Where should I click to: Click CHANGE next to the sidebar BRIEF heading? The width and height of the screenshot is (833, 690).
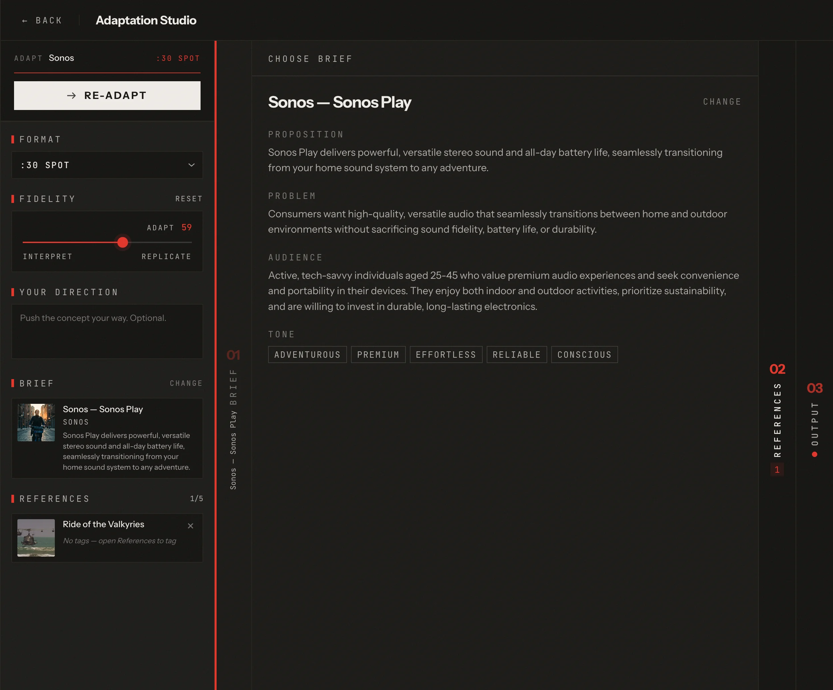pyautogui.click(x=186, y=383)
